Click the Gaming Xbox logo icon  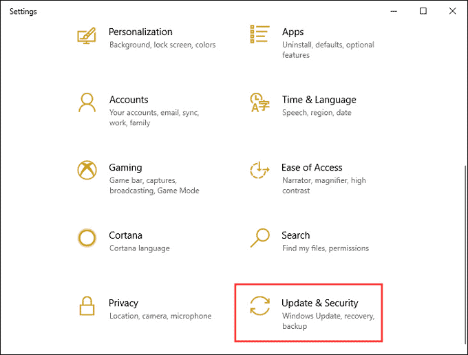click(x=87, y=170)
